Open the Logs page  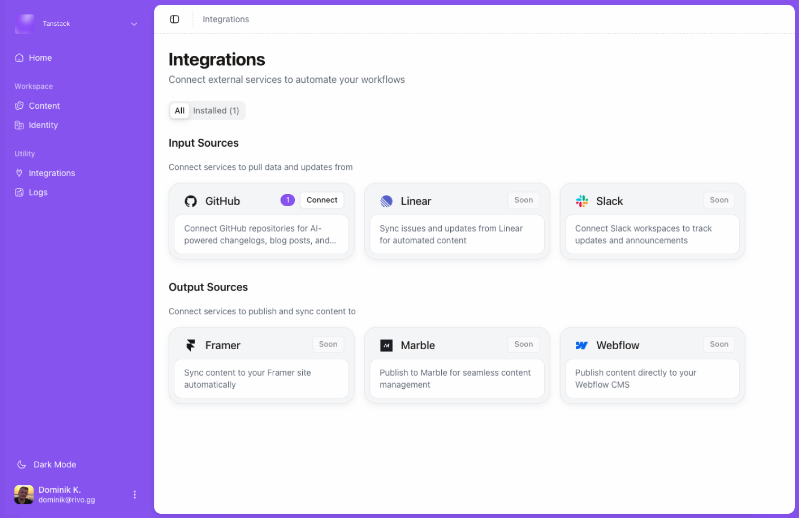coord(38,193)
